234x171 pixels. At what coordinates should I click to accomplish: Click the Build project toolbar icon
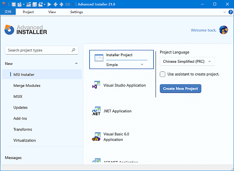point(19,4)
